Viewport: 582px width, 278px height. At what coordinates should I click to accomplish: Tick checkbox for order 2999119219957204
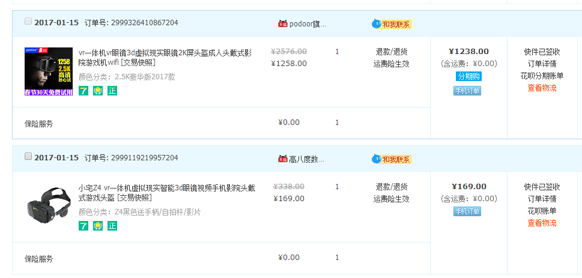pyautogui.click(x=28, y=156)
